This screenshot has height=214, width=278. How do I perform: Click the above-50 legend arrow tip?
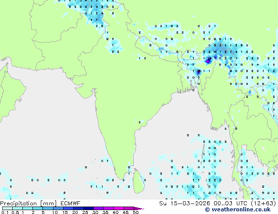139,208
